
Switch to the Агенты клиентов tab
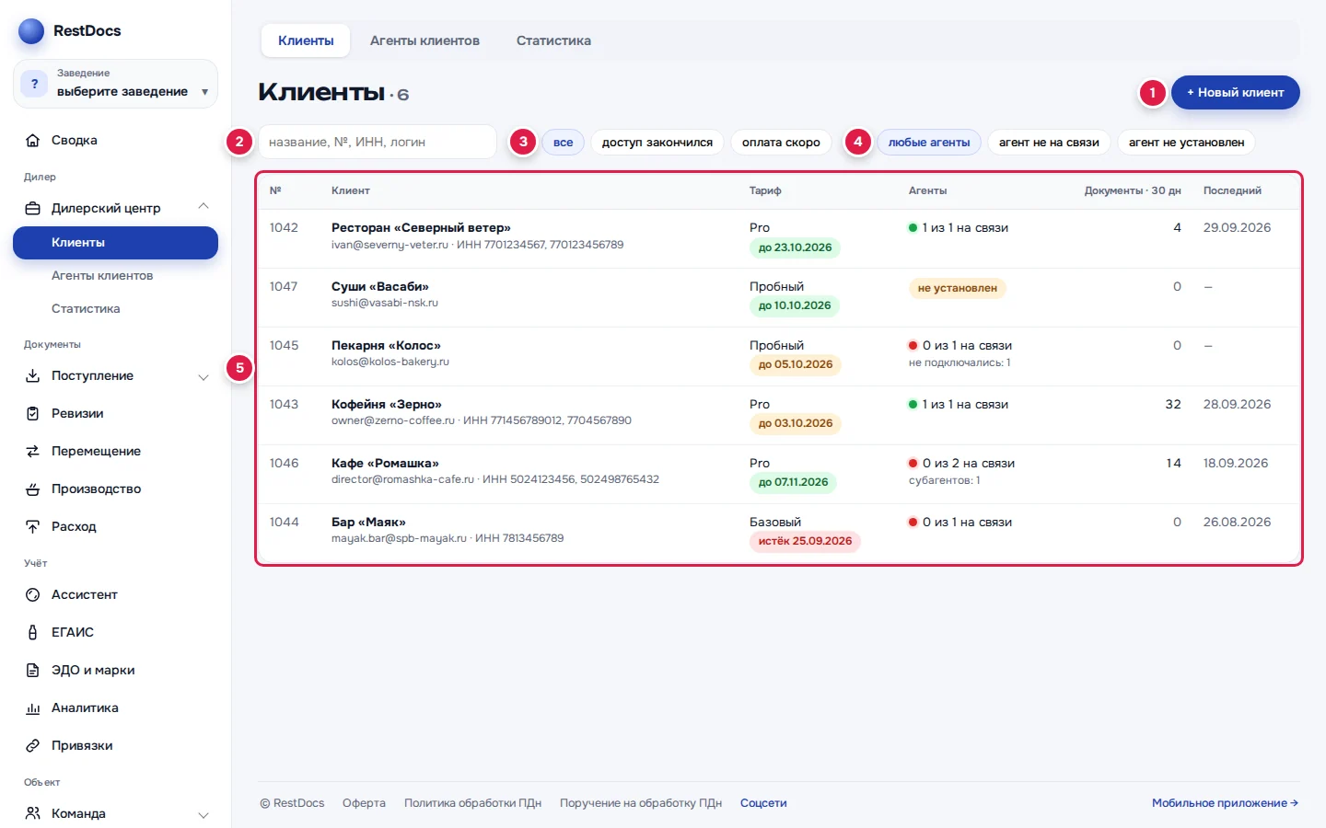tap(425, 40)
